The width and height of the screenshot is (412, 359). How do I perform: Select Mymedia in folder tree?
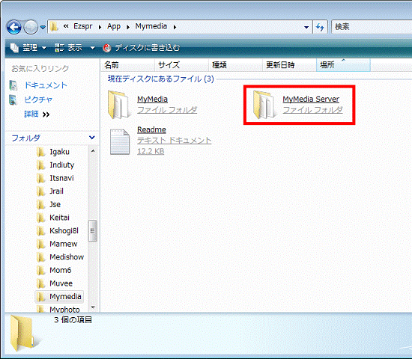(65, 296)
